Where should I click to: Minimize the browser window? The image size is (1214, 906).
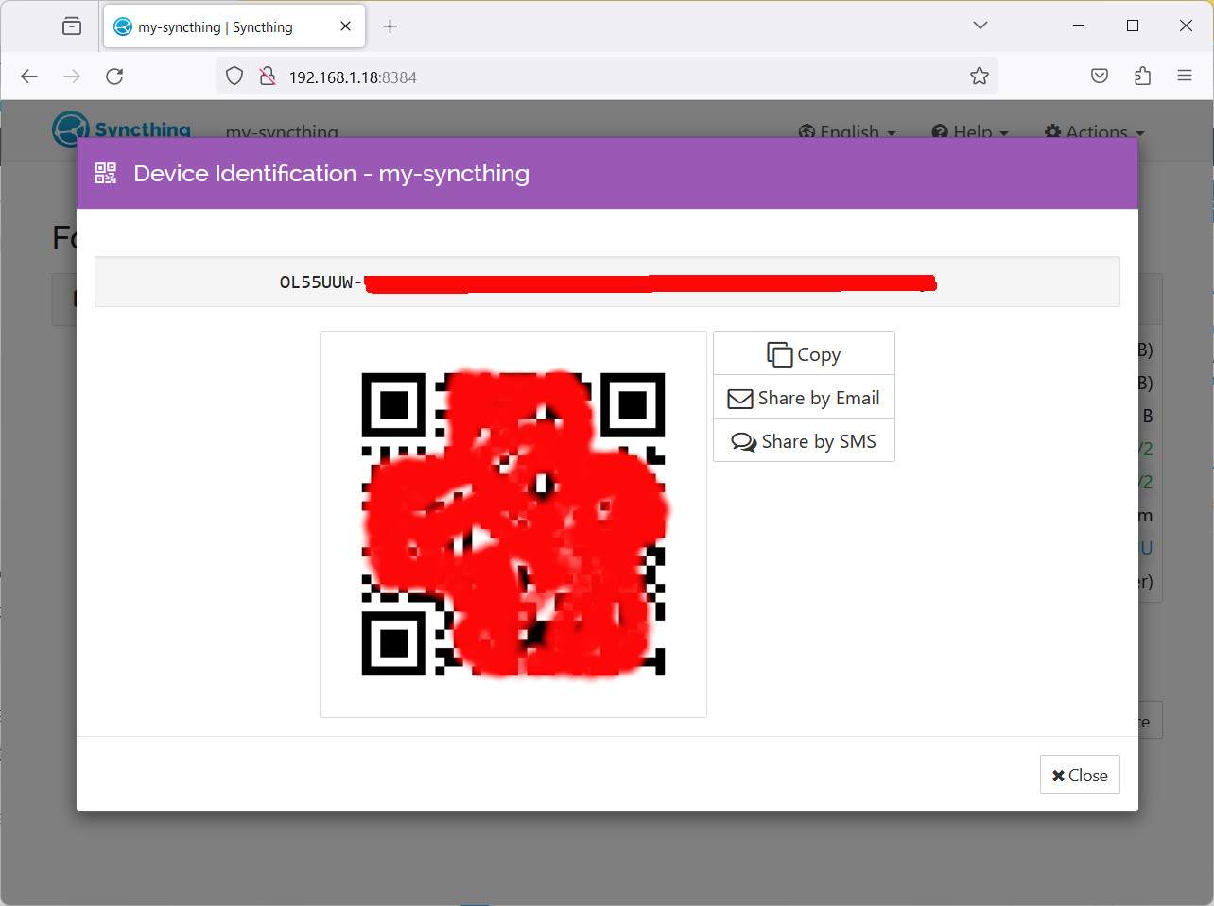[1079, 26]
